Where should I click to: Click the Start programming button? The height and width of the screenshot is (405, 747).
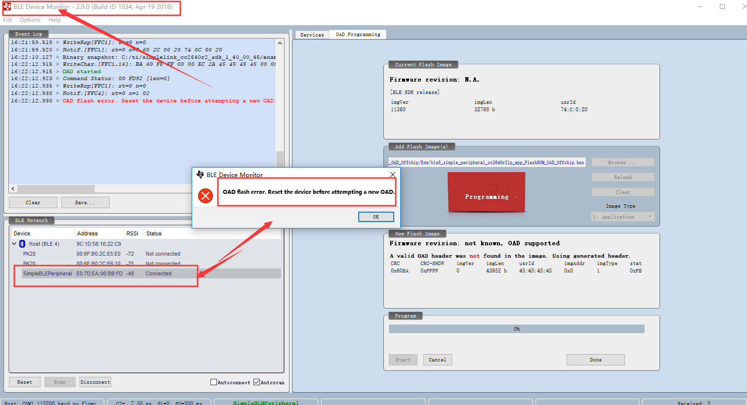pyautogui.click(x=403, y=360)
